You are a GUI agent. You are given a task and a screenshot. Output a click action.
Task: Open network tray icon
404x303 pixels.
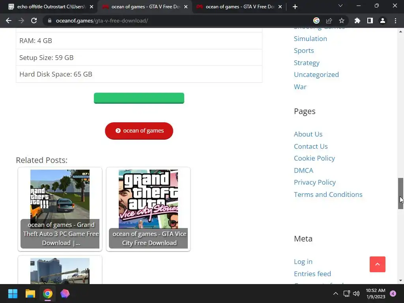point(346,294)
